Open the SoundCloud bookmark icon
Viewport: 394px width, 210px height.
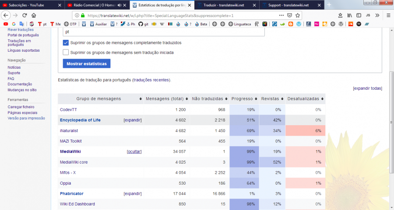click(x=351, y=24)
